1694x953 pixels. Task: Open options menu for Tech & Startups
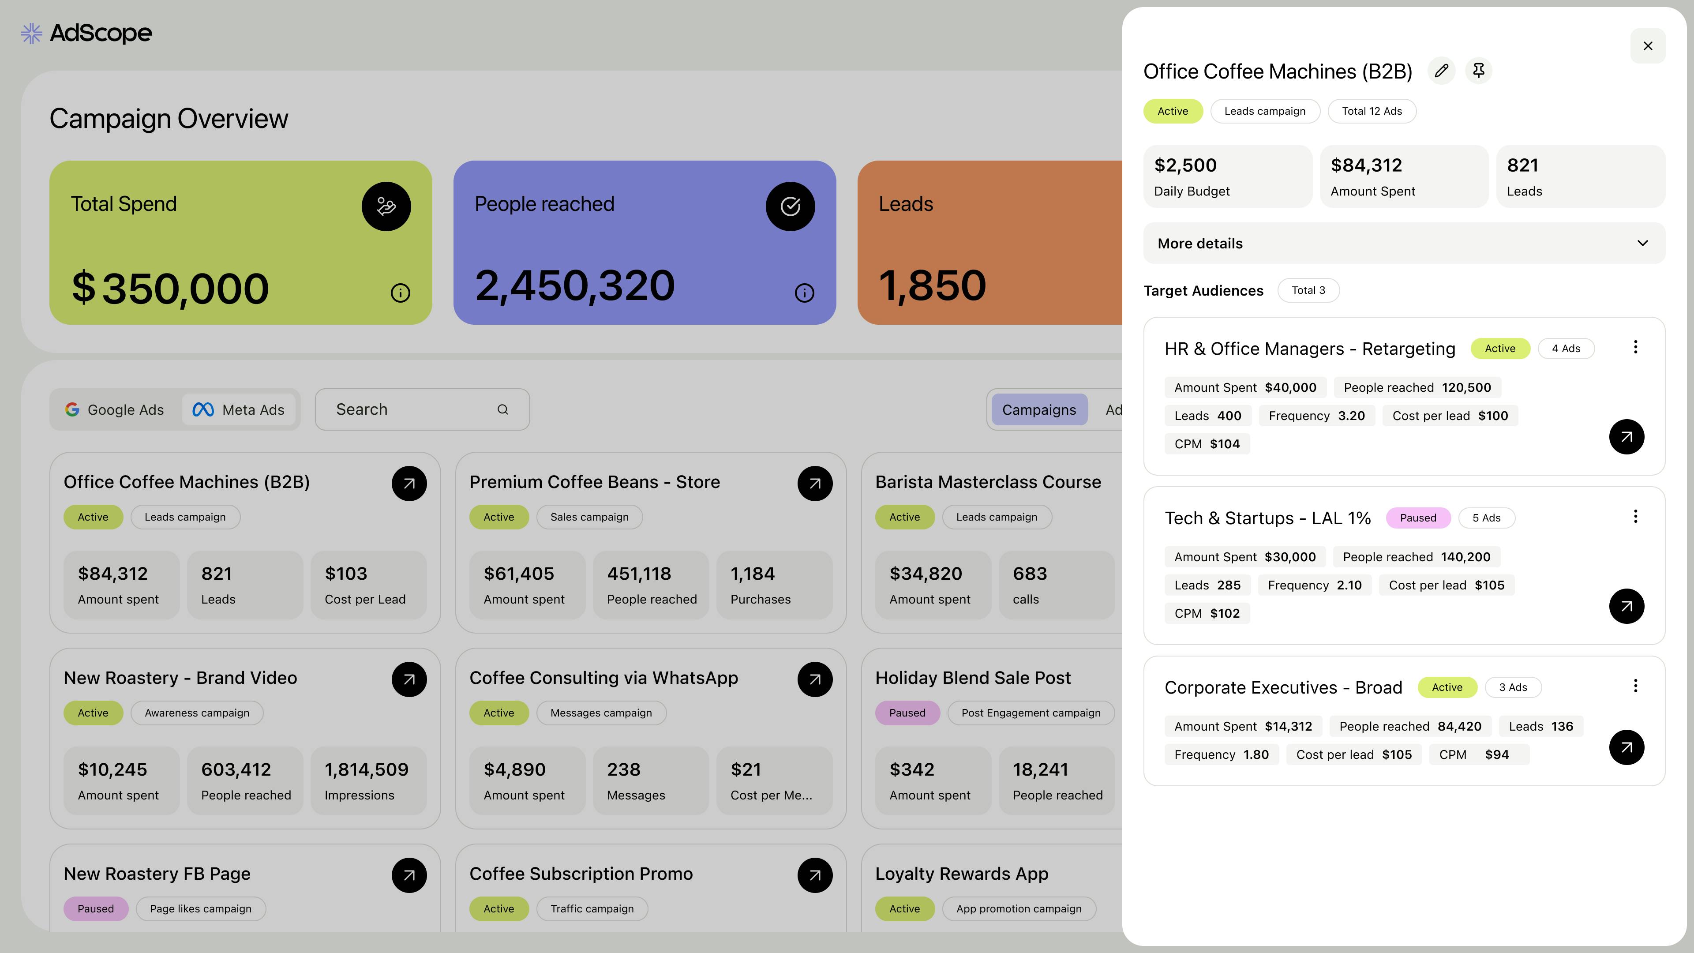click(1635, 517)
